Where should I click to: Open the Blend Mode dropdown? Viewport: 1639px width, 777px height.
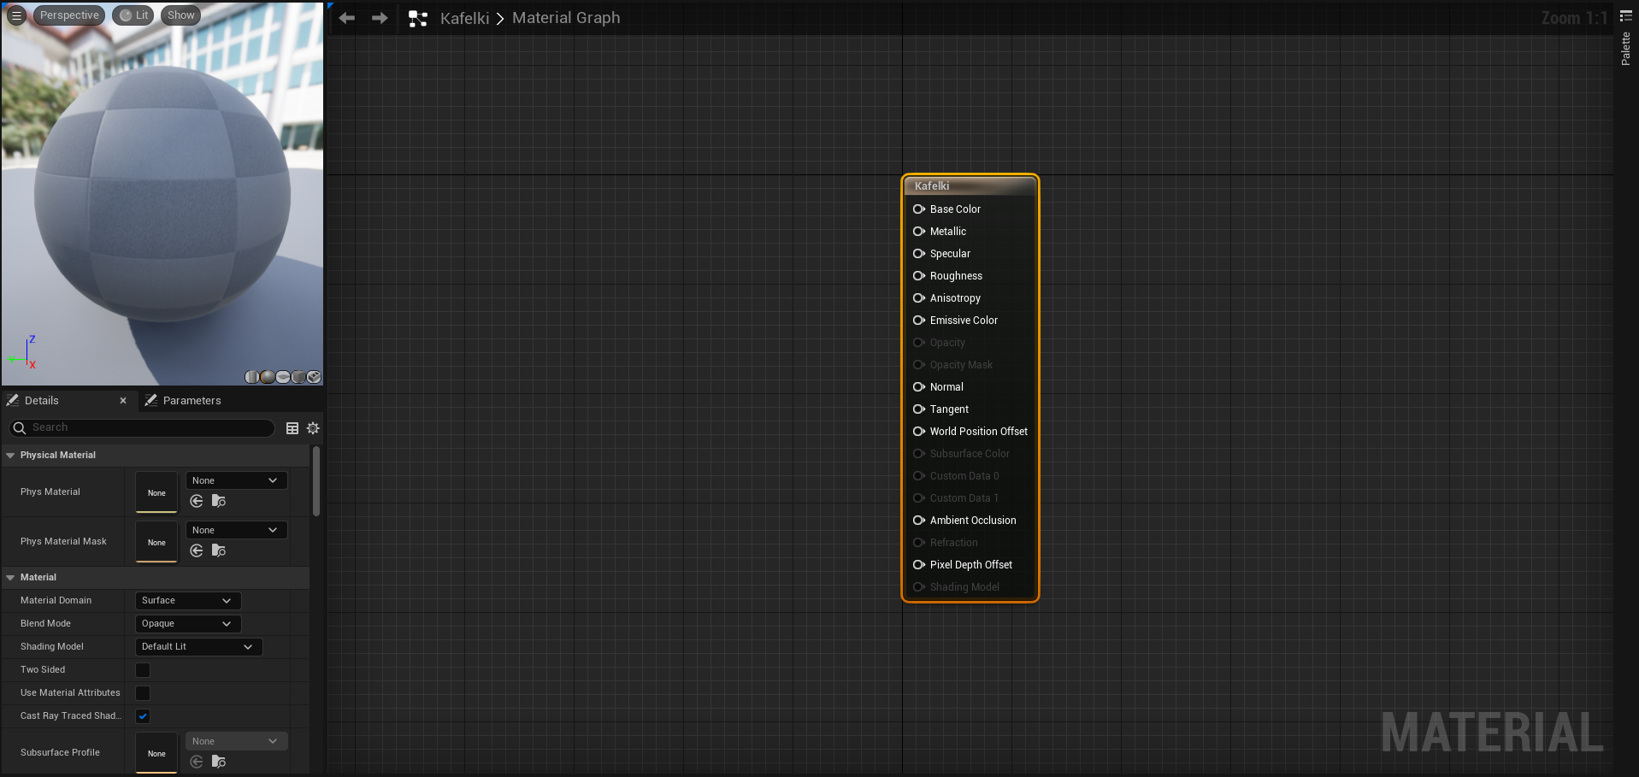(186, 623)
